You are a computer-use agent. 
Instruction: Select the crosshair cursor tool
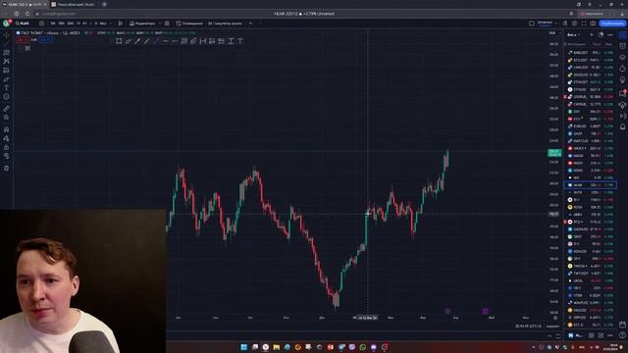click(7, 35)
